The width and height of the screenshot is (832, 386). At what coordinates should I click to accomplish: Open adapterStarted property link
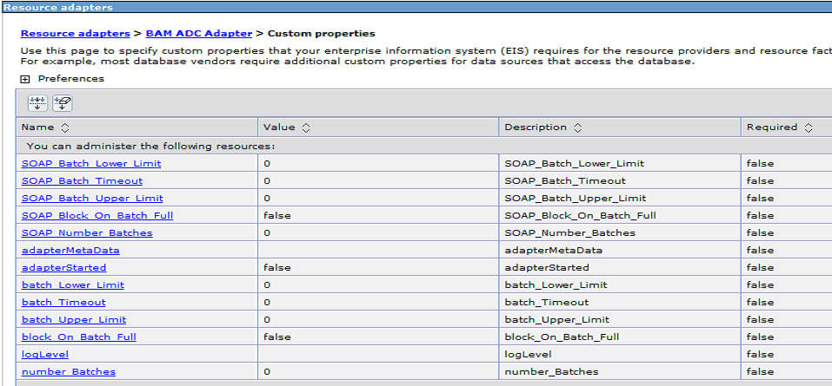(64, 268)
